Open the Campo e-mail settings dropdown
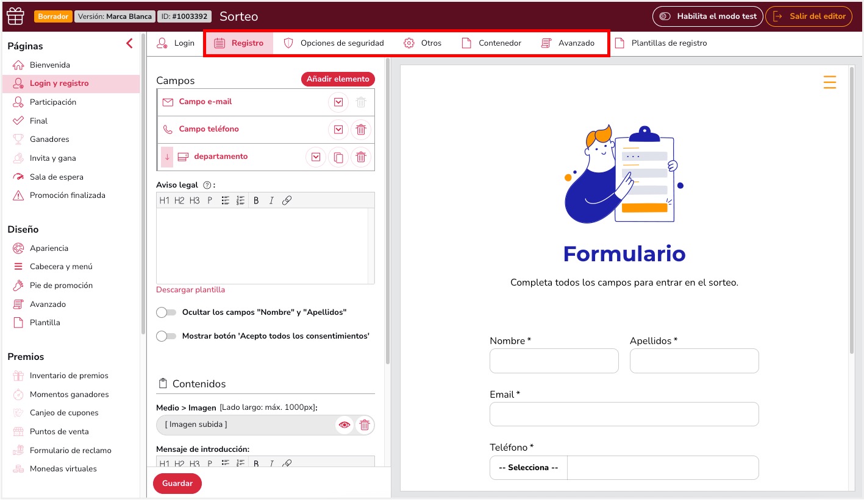The width and height of the screenshot is (864, 500). click(x=338, y=102)
